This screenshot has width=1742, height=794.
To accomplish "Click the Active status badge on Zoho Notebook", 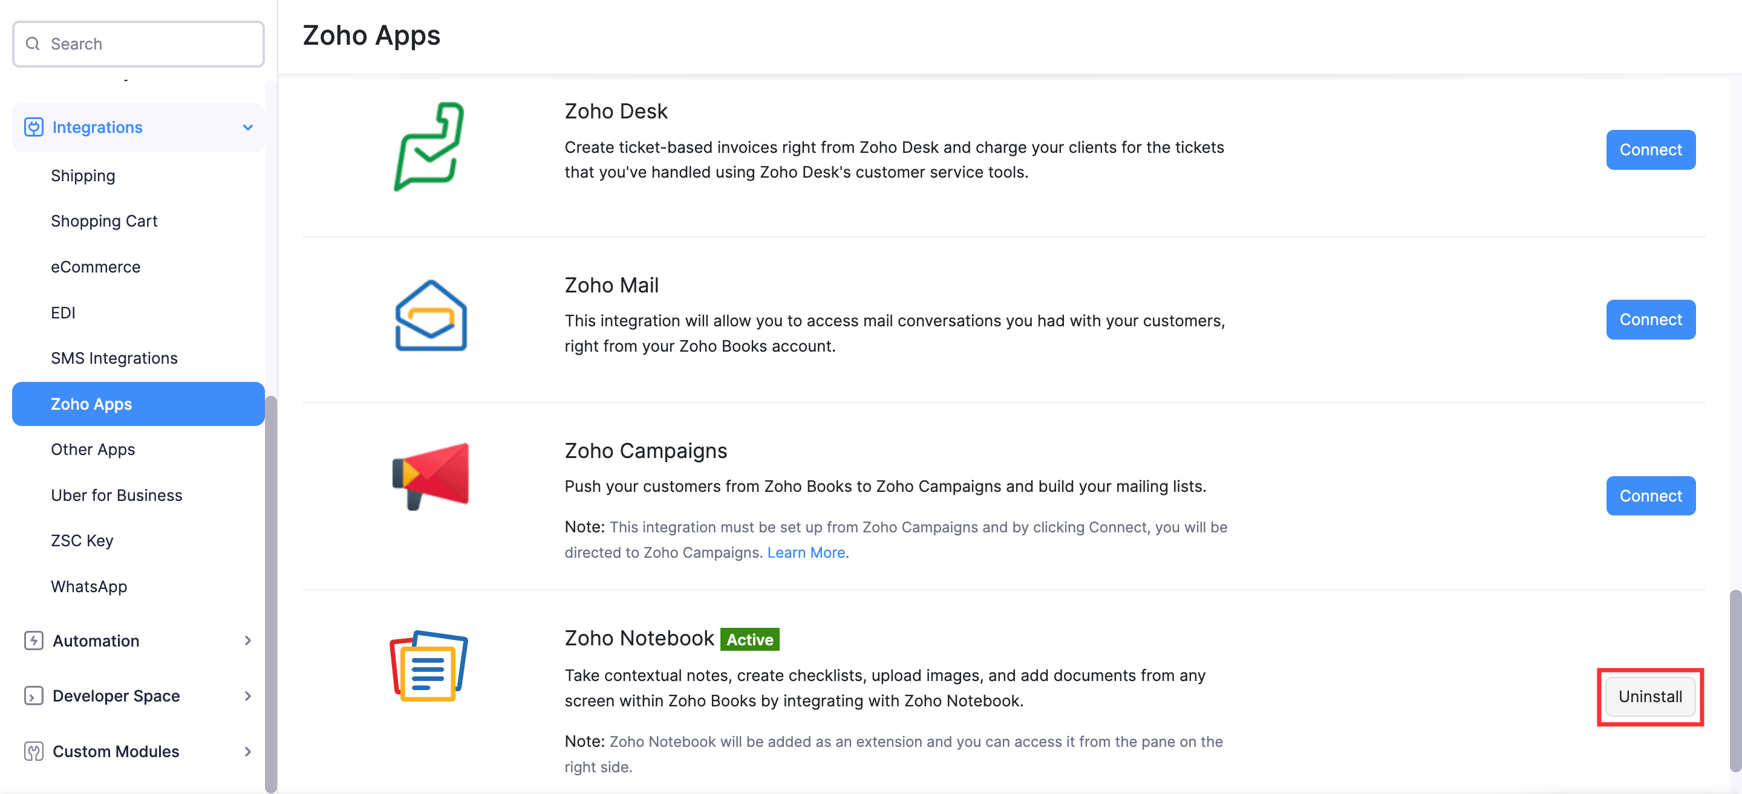I will [x=749, y=639].
